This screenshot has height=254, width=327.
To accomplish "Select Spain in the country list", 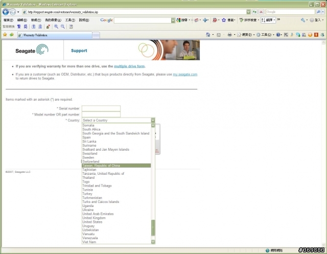I will (x=116, y=137).
